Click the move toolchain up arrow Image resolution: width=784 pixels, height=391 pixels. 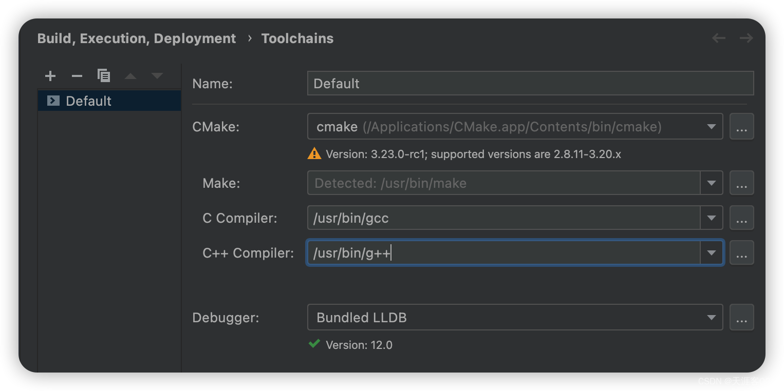(x=130, y=75)
